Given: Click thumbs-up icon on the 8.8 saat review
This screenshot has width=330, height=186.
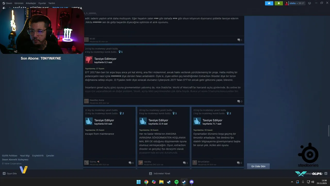Looking at the screenshot, I should pyautogui.click(x=89, y=121).
